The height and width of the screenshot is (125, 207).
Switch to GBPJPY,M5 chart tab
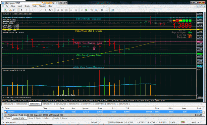pyautogui.click(x=124, y=104)
